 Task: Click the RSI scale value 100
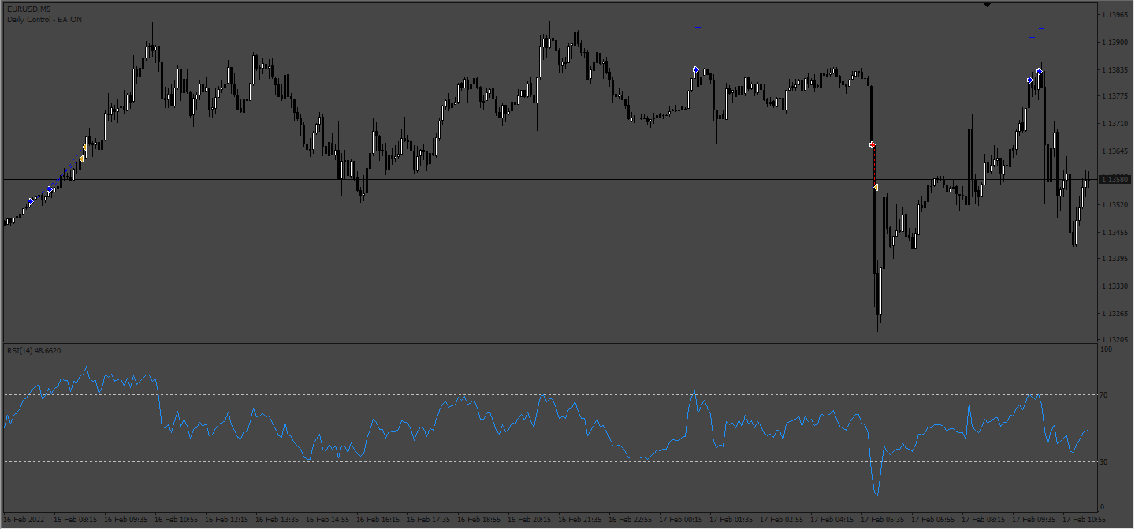click(1107, 349)
